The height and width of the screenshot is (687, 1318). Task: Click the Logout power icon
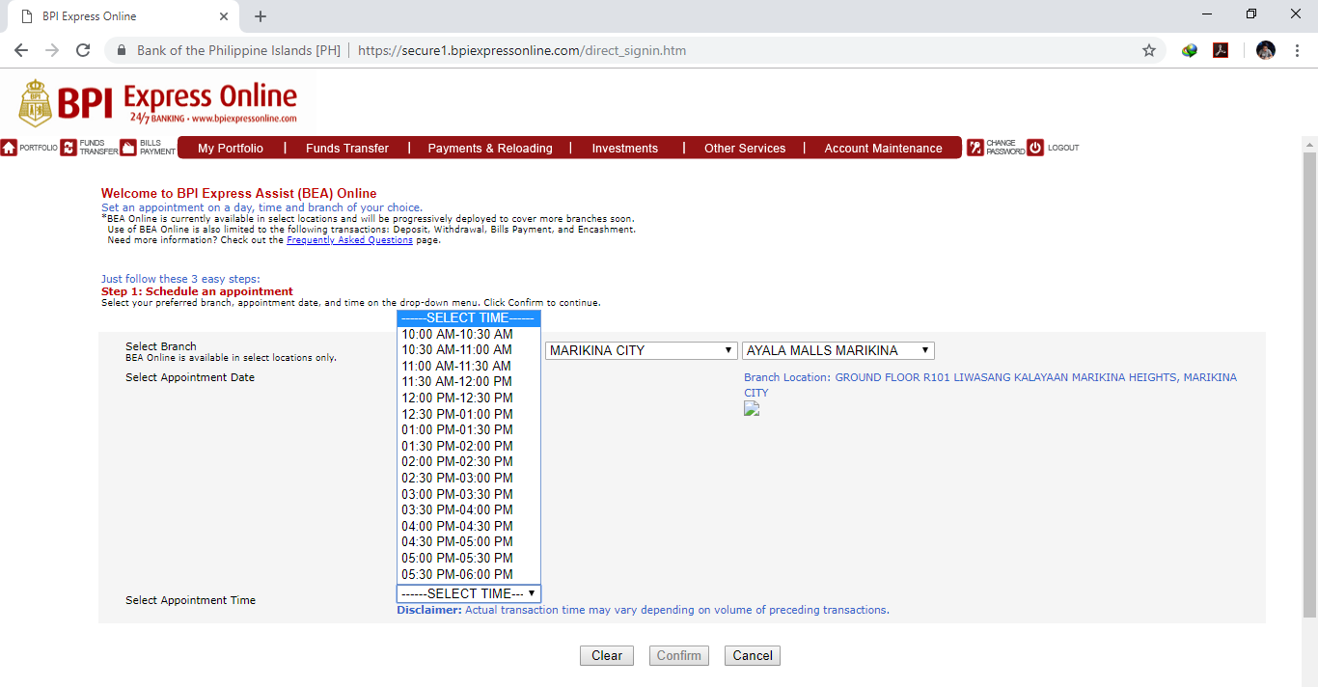(x=1035, y=148)
